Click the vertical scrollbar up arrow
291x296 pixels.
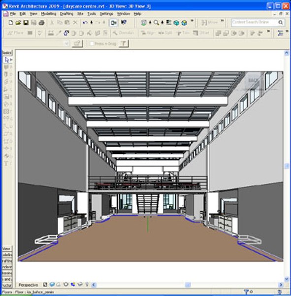pos(287,53)
